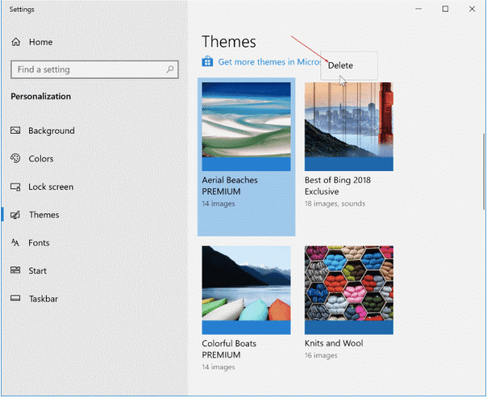Click the Themes page heading
The height and width of the screenshot is (398, 487).
pyautogui.click(x=229, y=42)
